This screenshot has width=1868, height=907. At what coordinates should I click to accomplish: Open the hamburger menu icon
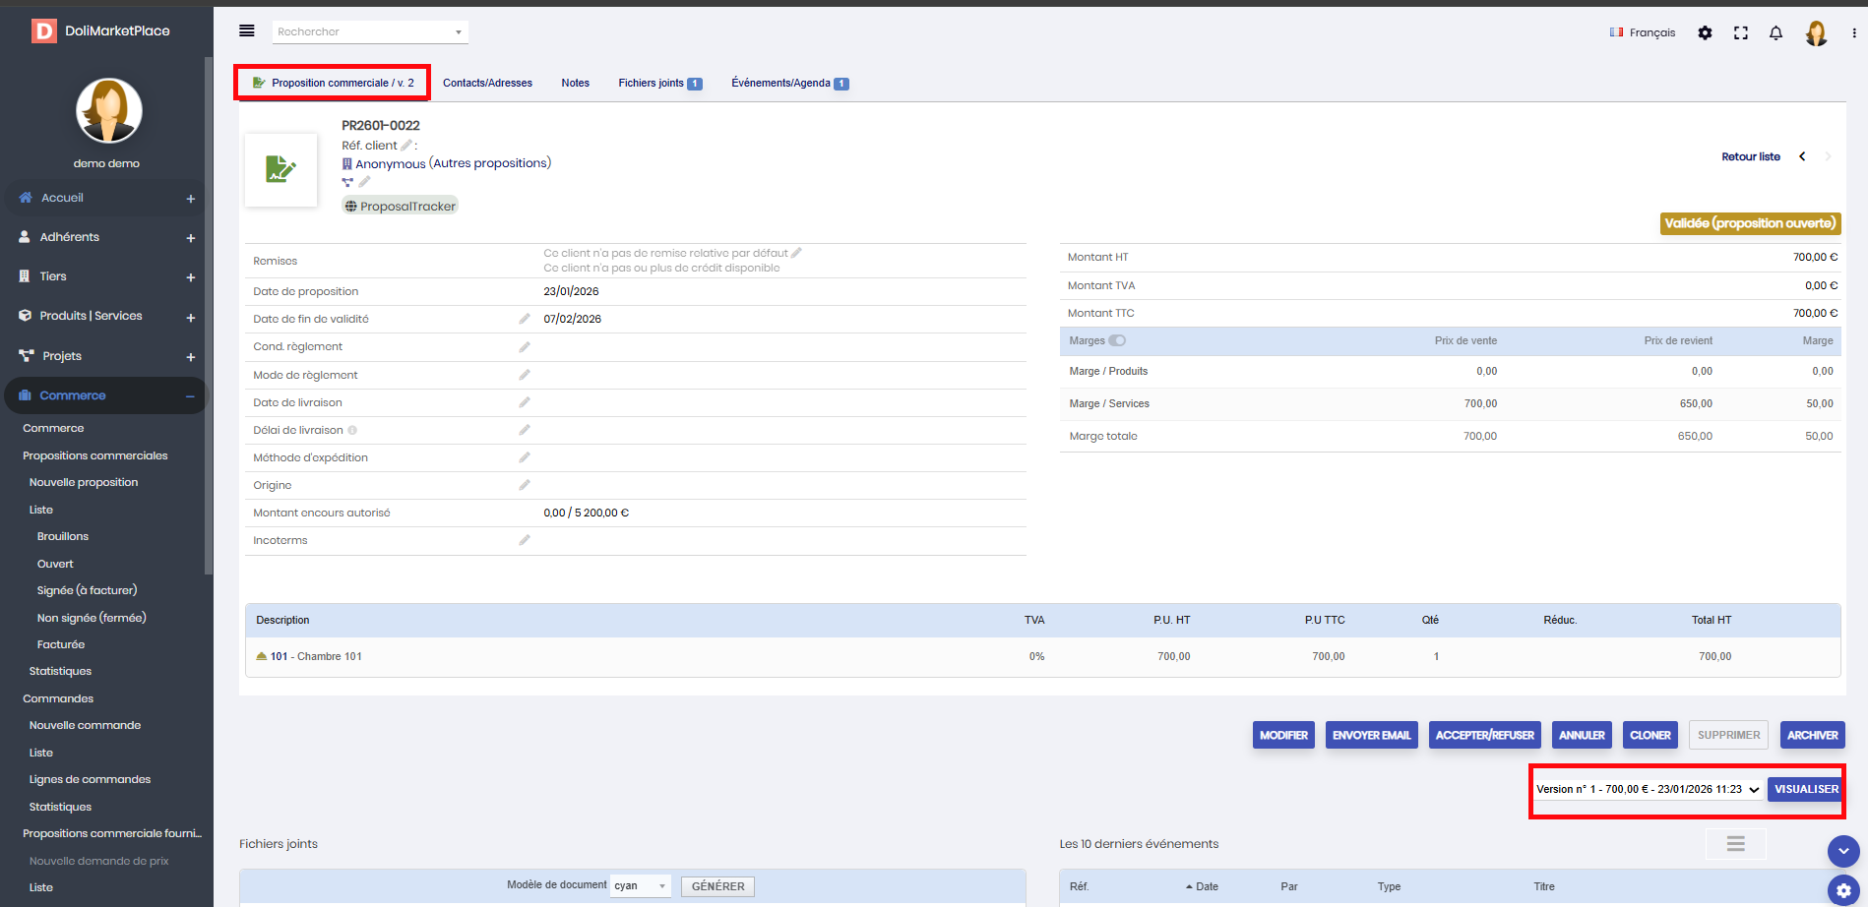click(x=247, y=31)
